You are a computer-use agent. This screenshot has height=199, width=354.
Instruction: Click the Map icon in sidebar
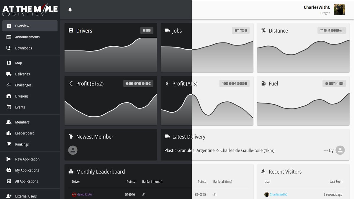pos(9,63)
